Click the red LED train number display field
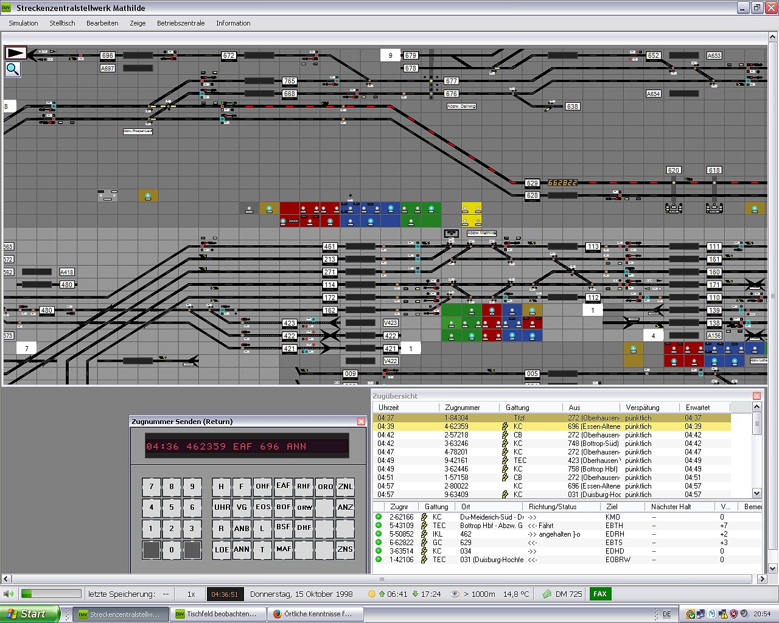 pyautogui.click(x=247, y=446)
